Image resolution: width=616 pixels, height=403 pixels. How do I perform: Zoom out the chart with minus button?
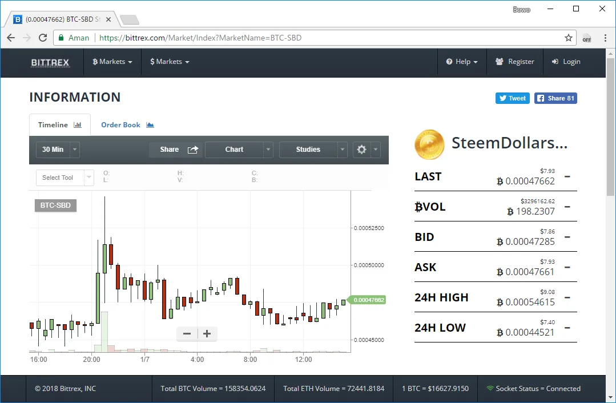[x=187, y=334]
